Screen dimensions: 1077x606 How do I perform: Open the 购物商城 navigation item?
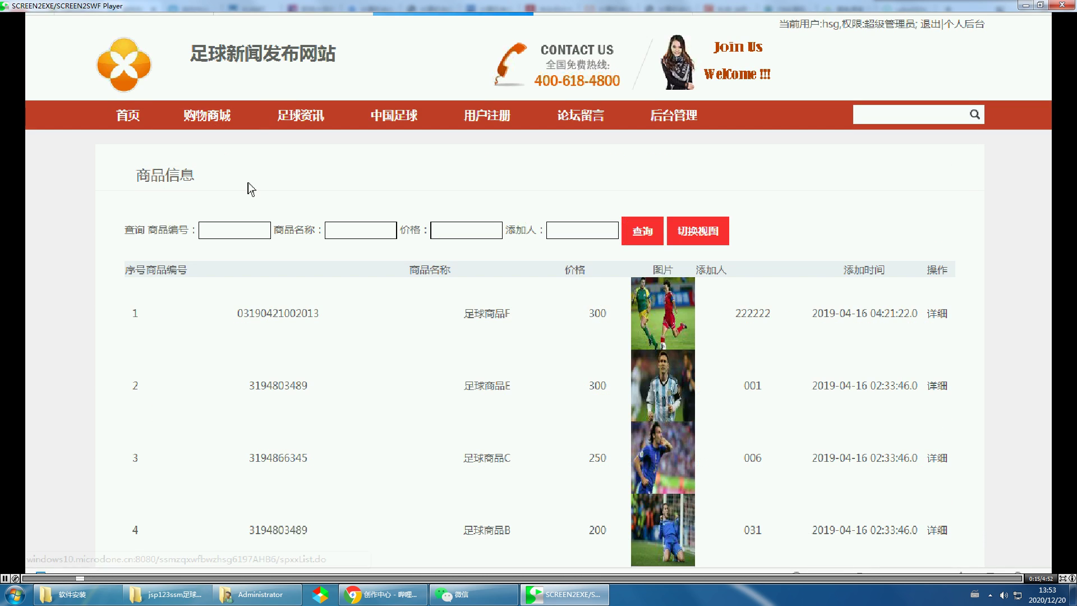(207, 115)
